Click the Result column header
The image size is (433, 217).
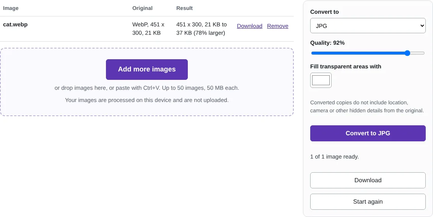pos(184,8)
